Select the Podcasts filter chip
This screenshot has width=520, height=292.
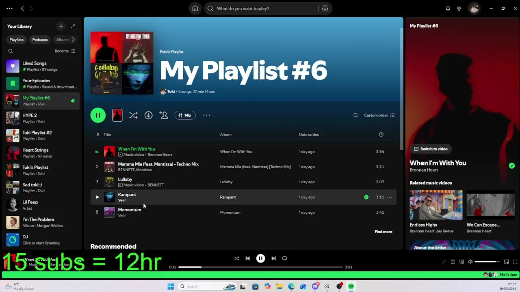click(40, 40)
